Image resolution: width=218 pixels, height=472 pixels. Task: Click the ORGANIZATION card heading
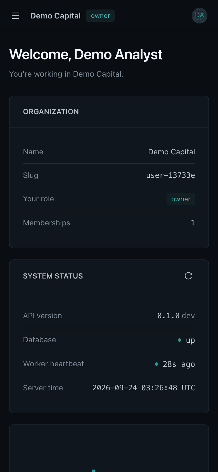pos(51,112)
